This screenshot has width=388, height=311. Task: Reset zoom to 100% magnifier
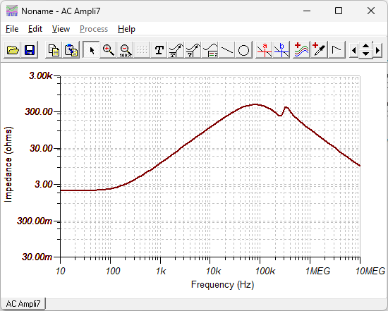[126, 50]
